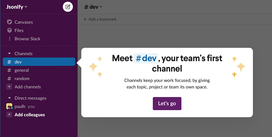Open the #dev channel header dropdown
This screenshot has height=137, width=272.
(x=93, y=7)
